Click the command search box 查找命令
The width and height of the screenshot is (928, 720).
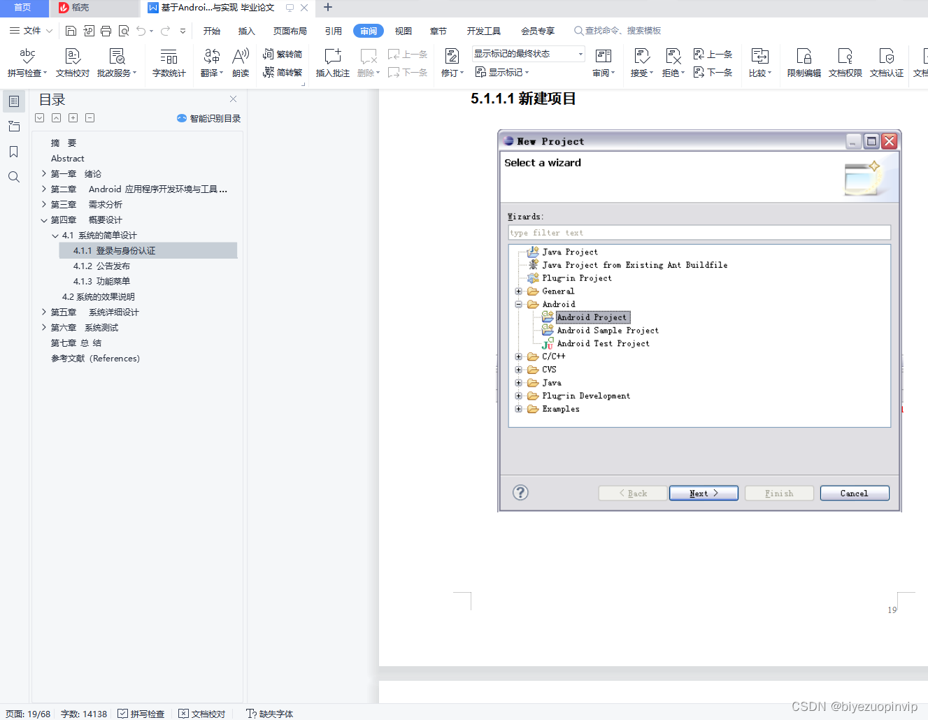coord(618,31)
